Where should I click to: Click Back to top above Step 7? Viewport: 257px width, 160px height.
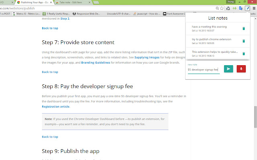[x=50, y=28]
